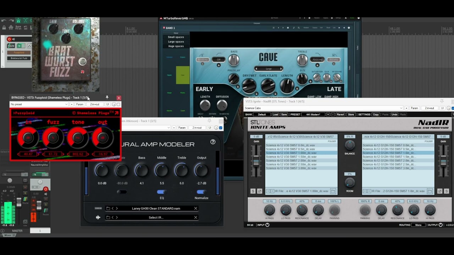This screenshot has width=454, height=255.
Task: Enable Fuzzploid bypass checkbox in plugin header
Action: pos(118,104)
